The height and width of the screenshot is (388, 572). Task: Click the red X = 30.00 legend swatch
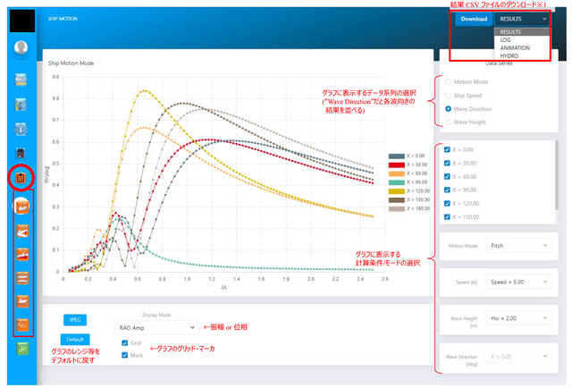point(397,164)
